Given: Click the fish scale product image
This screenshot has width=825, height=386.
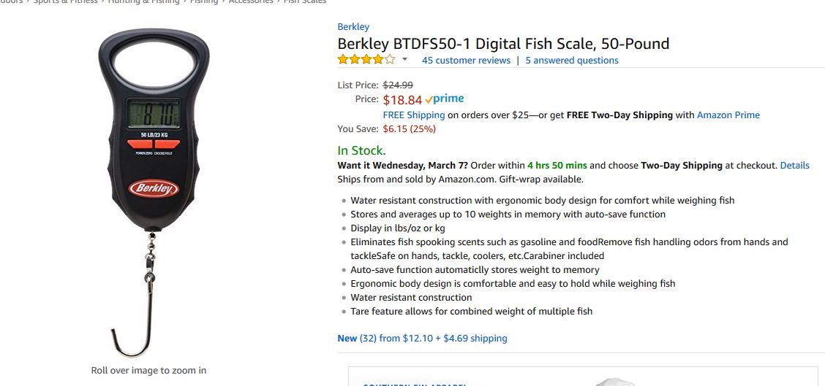Looking at the screenshot, I should point(153,192).
